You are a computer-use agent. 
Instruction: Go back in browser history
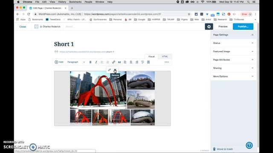pyautogui.click(x=18, y=14)
